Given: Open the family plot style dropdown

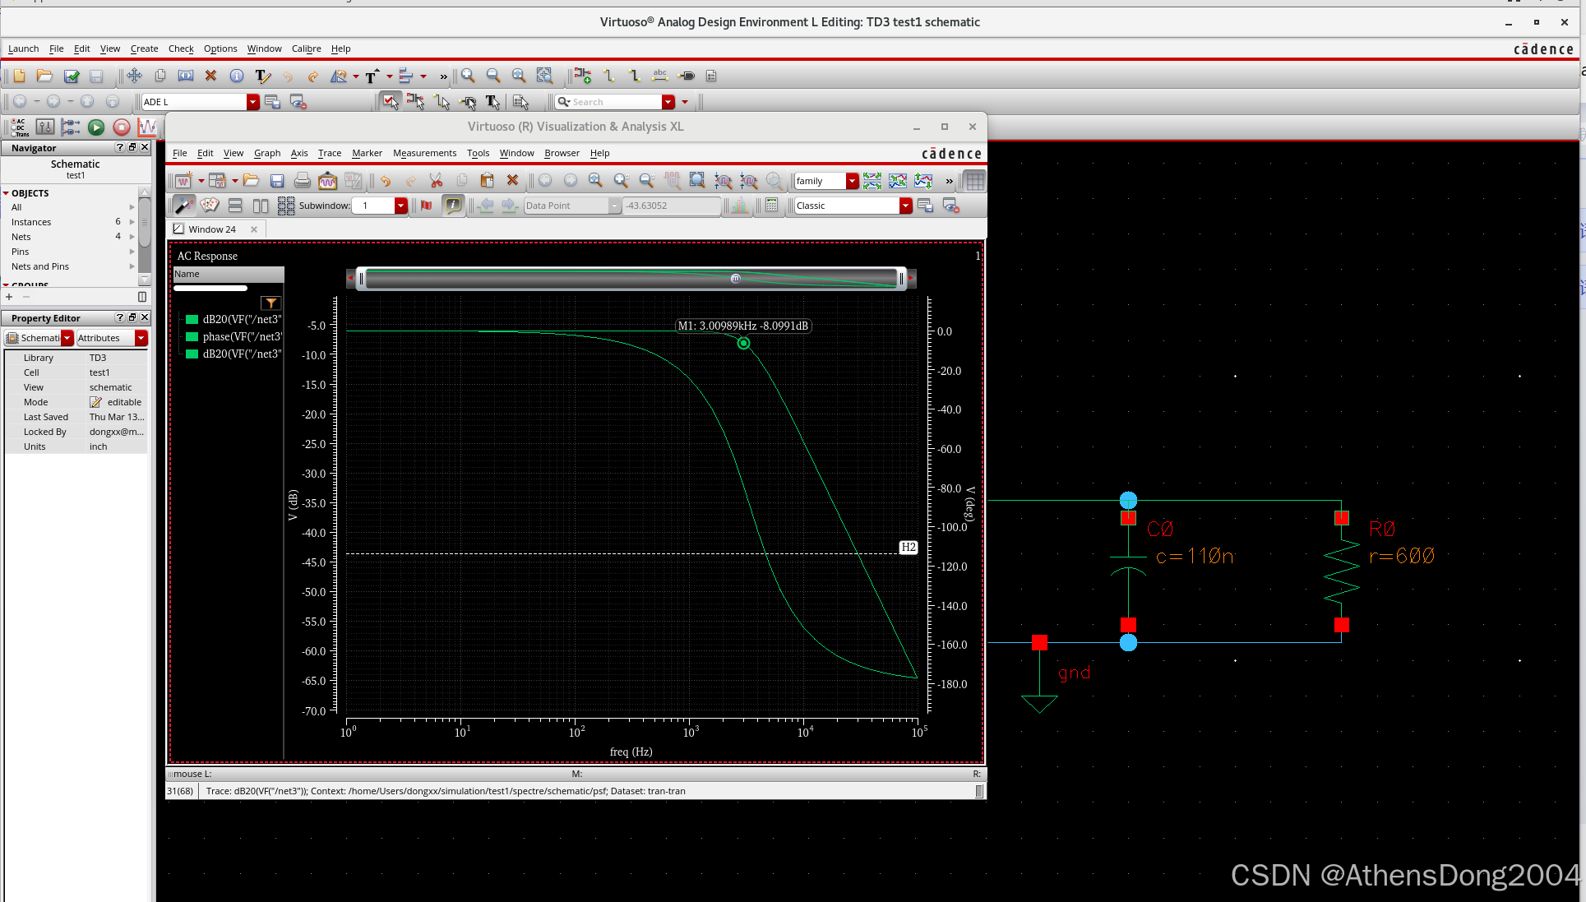Looking at the screenshot, I should click(852, 181).
